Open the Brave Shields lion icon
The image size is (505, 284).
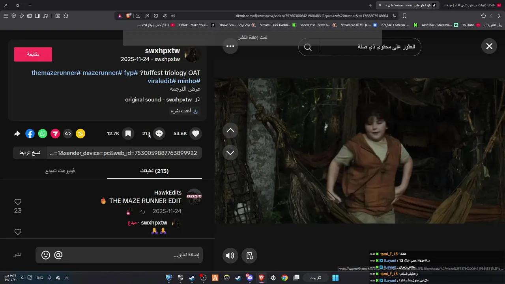129,16
